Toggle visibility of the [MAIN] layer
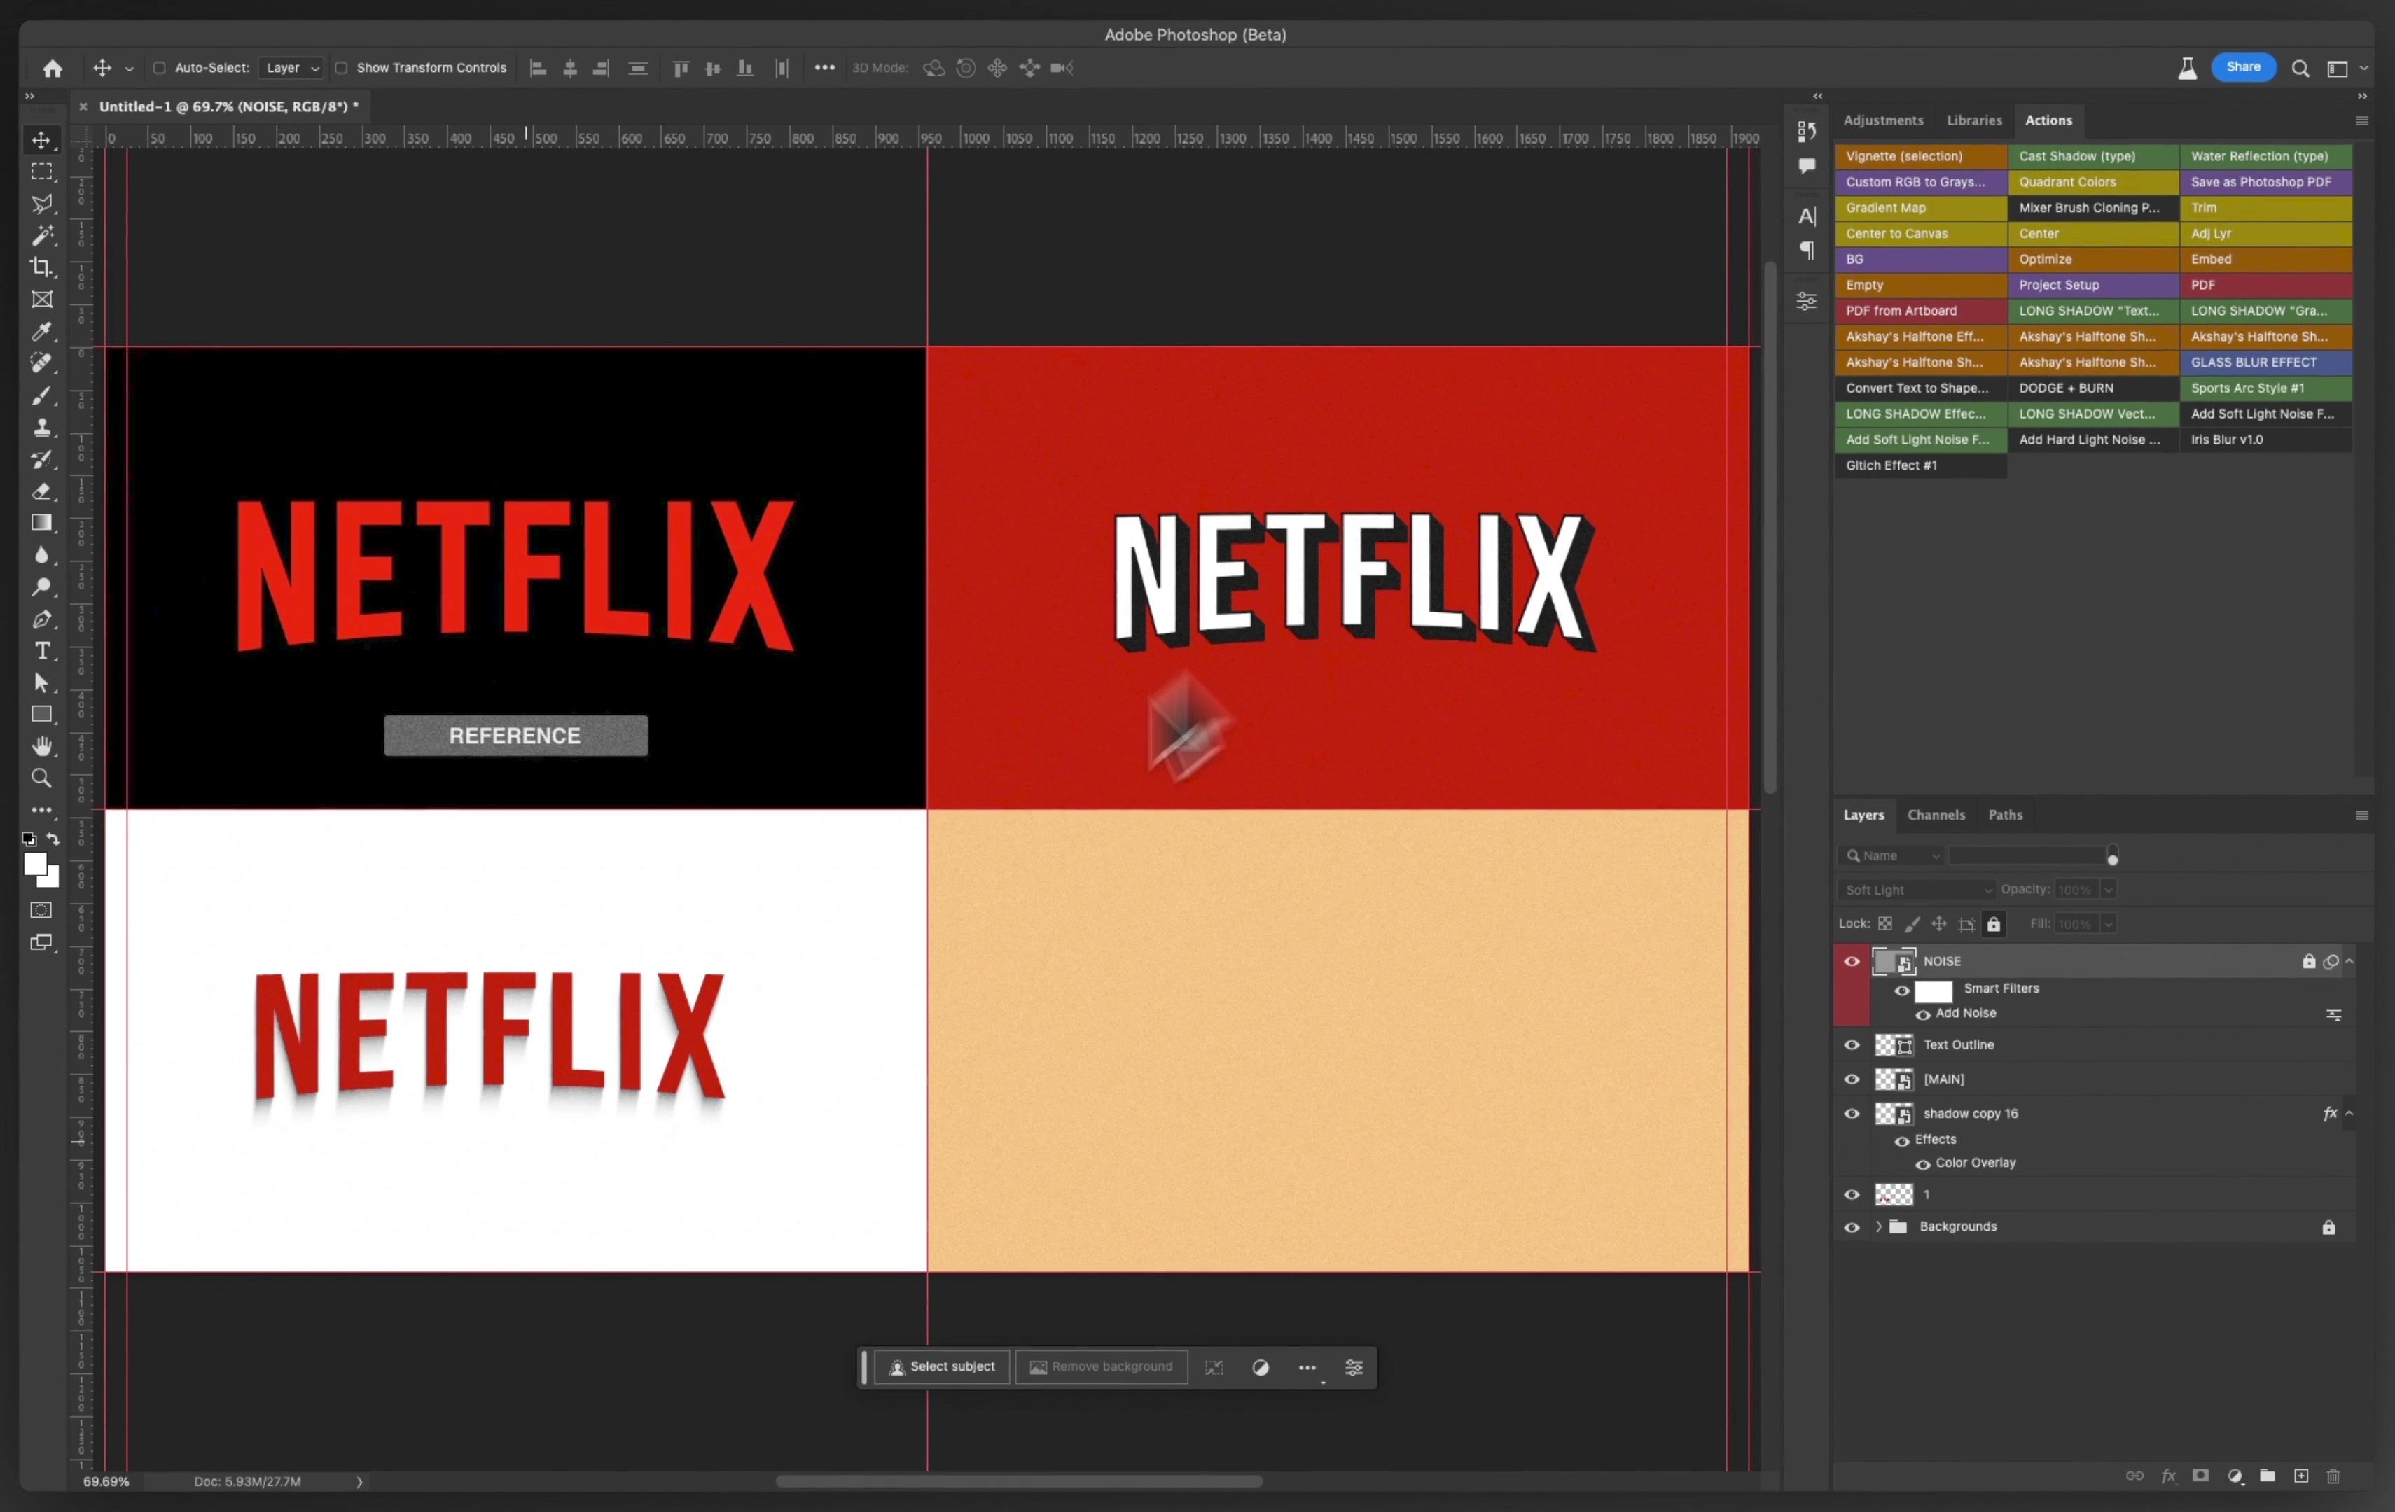This screenshot has width=2395, height=1512. 1852,1079
